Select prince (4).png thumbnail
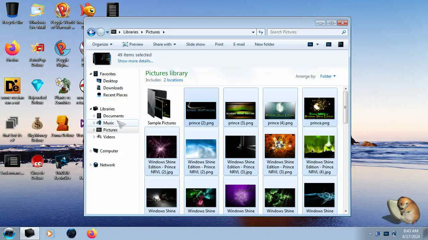 [x=280, y=107]
